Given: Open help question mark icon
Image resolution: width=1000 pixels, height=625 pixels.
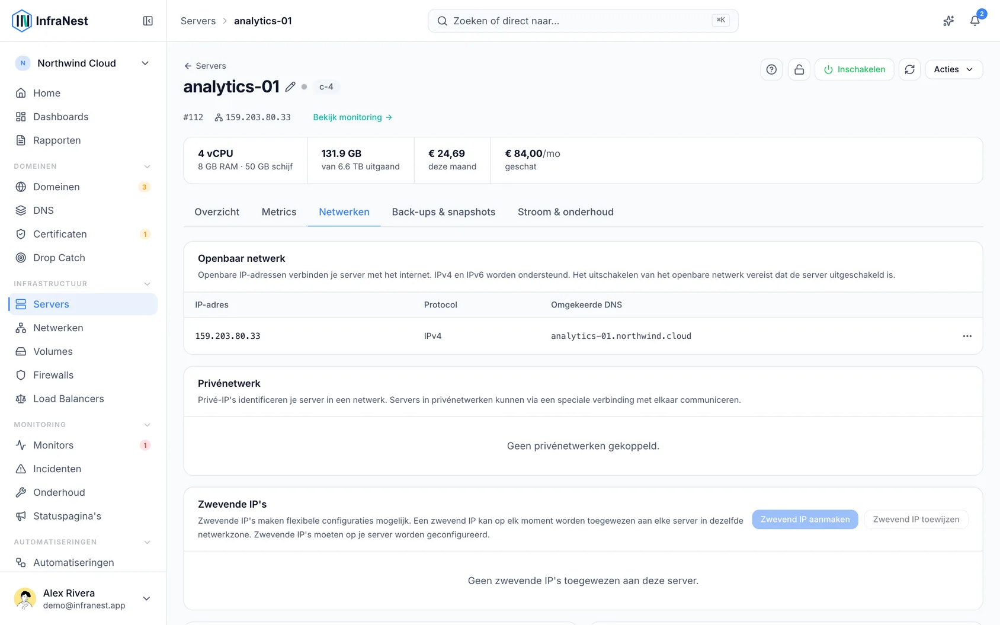Looking at the screenshot, I should pos(771,69).
